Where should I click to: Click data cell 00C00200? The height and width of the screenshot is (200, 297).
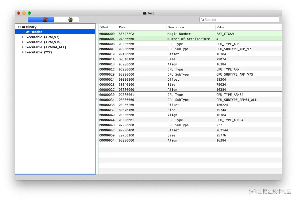(126, 105)
